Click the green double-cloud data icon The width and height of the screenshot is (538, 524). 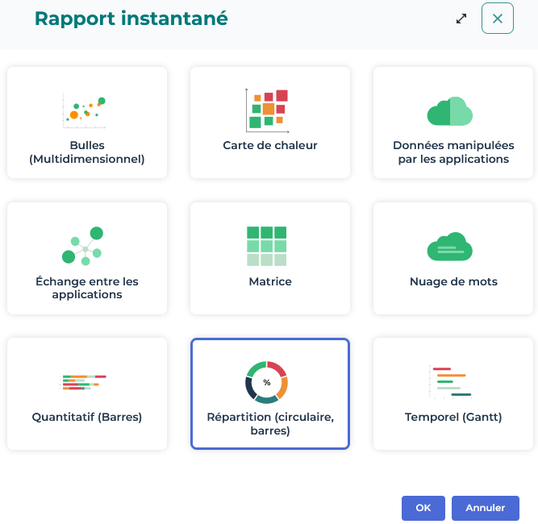coord(449,111)
